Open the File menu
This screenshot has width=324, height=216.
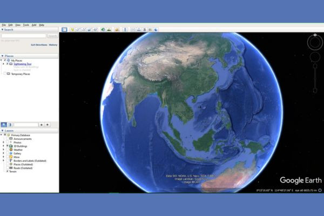coord(4,25)
